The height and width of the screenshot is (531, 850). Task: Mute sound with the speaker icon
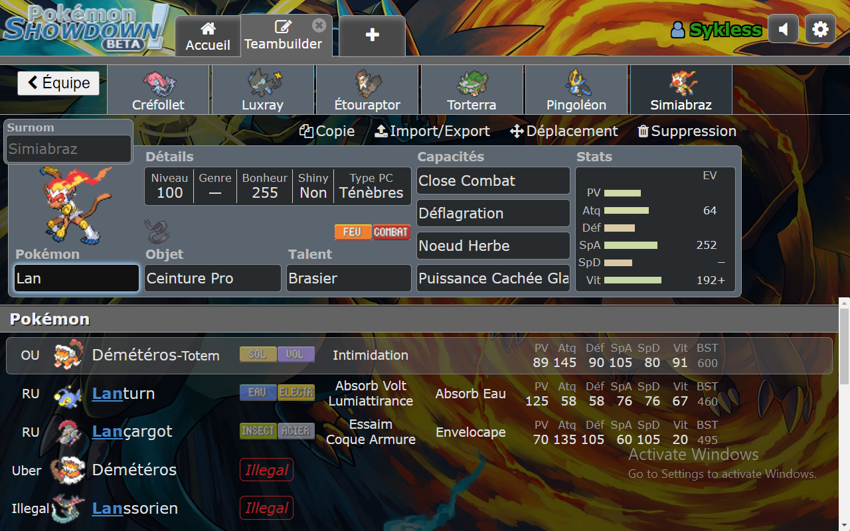[784, 29]
